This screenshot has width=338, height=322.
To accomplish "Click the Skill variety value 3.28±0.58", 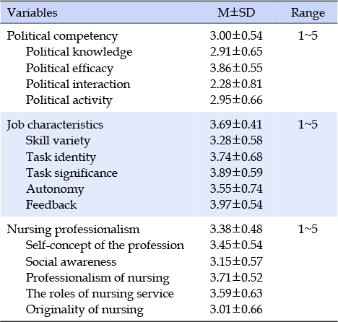I will [x=236, y=141].
